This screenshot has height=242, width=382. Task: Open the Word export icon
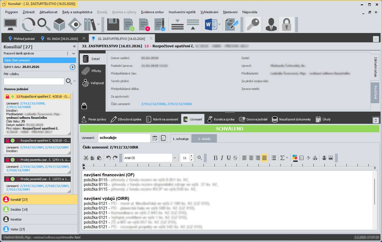211,25
